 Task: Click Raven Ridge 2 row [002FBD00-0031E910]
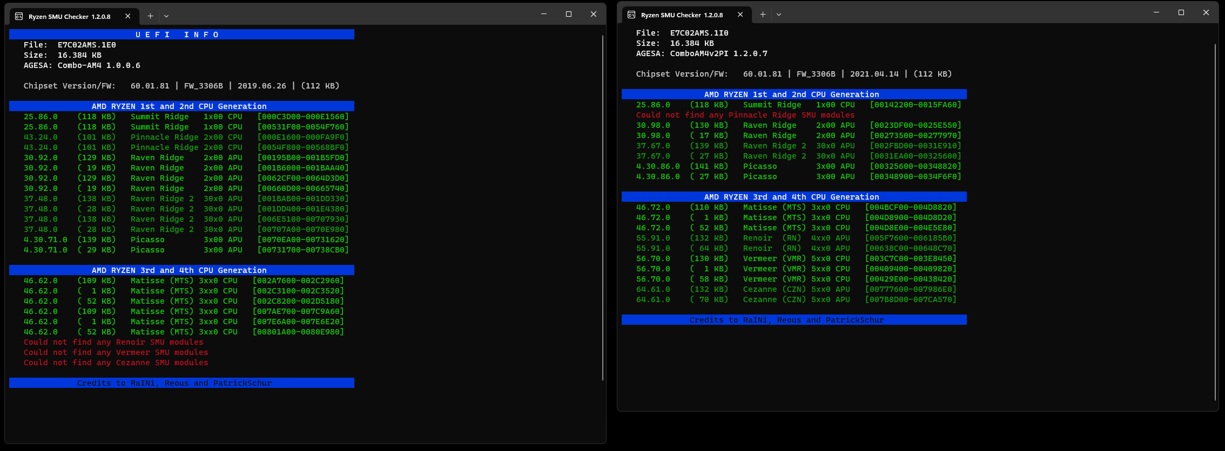click(799, 146)
